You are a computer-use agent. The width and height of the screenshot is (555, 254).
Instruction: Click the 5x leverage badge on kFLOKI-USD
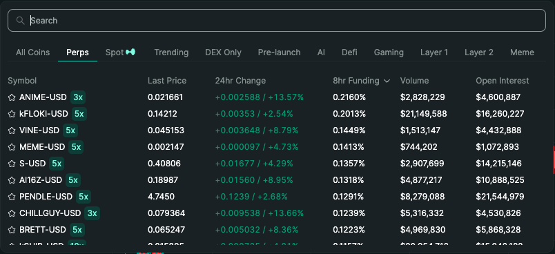tap(79, 114)
